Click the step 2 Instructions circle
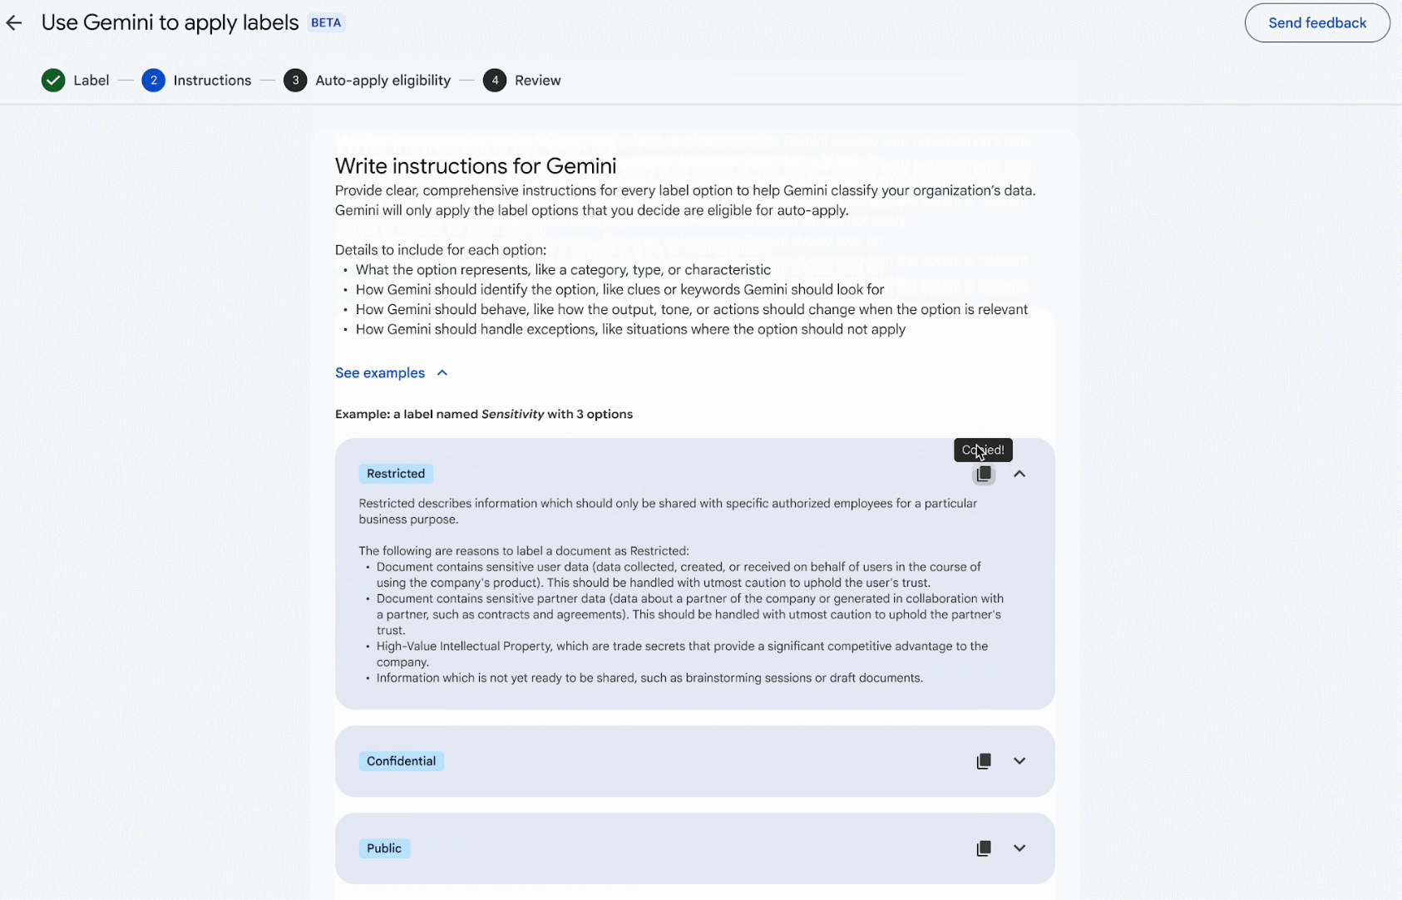The image size is (1402, 900). tap(153, 81)
